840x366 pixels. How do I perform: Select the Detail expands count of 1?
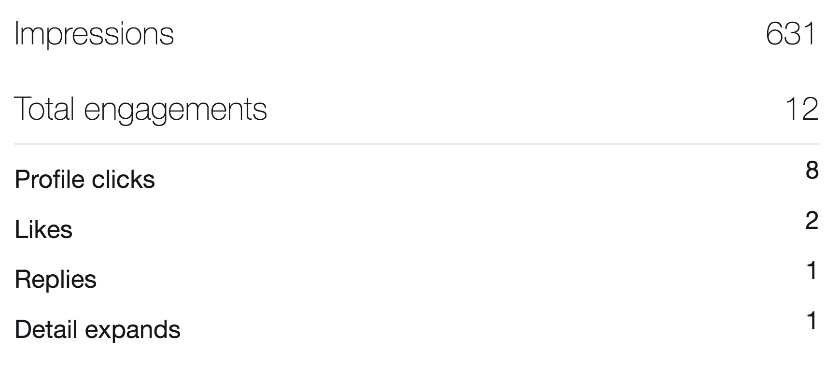812,321
